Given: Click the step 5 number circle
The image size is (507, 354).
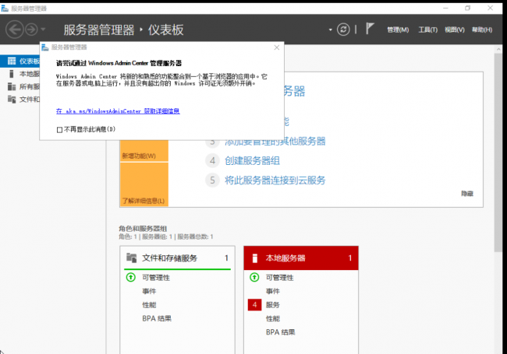Looking at the screenshot, I should pos(212,180).
